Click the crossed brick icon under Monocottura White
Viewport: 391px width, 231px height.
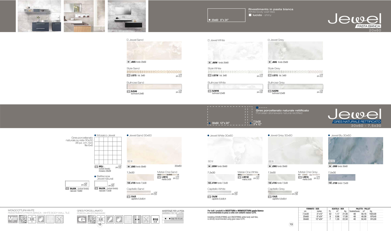coord(59,219)
